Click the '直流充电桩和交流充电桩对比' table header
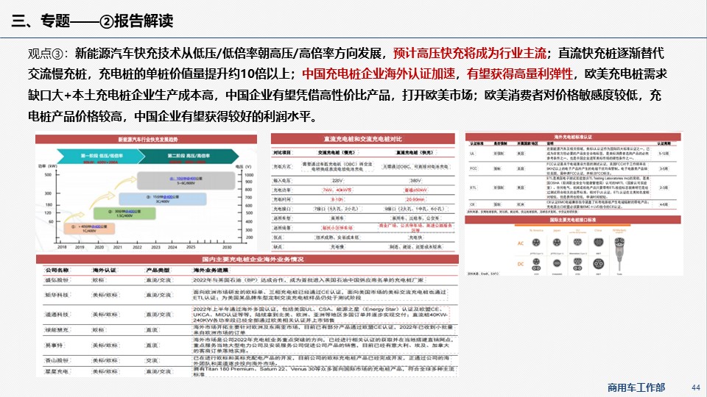Screen dimensions: 707x397 point(362,139)
